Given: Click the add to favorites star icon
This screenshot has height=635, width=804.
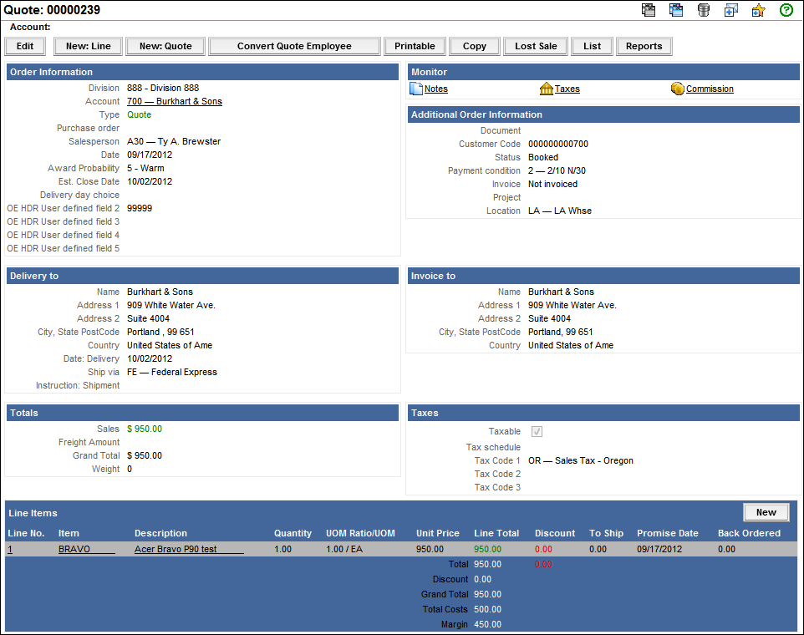Looking at the screenshot, I should tap(758, 10).
